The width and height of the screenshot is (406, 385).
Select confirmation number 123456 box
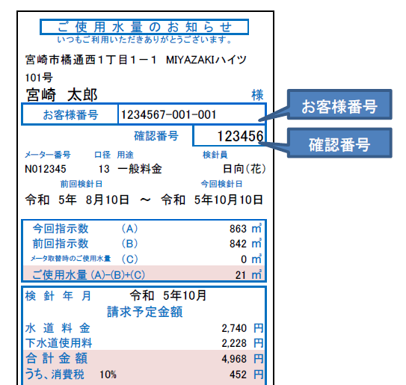point(229,135)
